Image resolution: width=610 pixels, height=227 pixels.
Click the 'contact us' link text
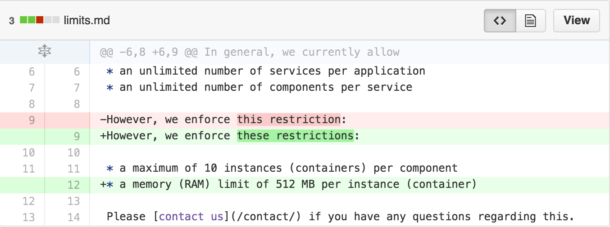(191, 217)
